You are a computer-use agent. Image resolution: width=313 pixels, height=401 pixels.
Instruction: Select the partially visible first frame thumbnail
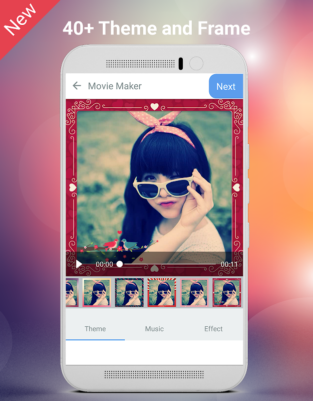pos(72,292)
